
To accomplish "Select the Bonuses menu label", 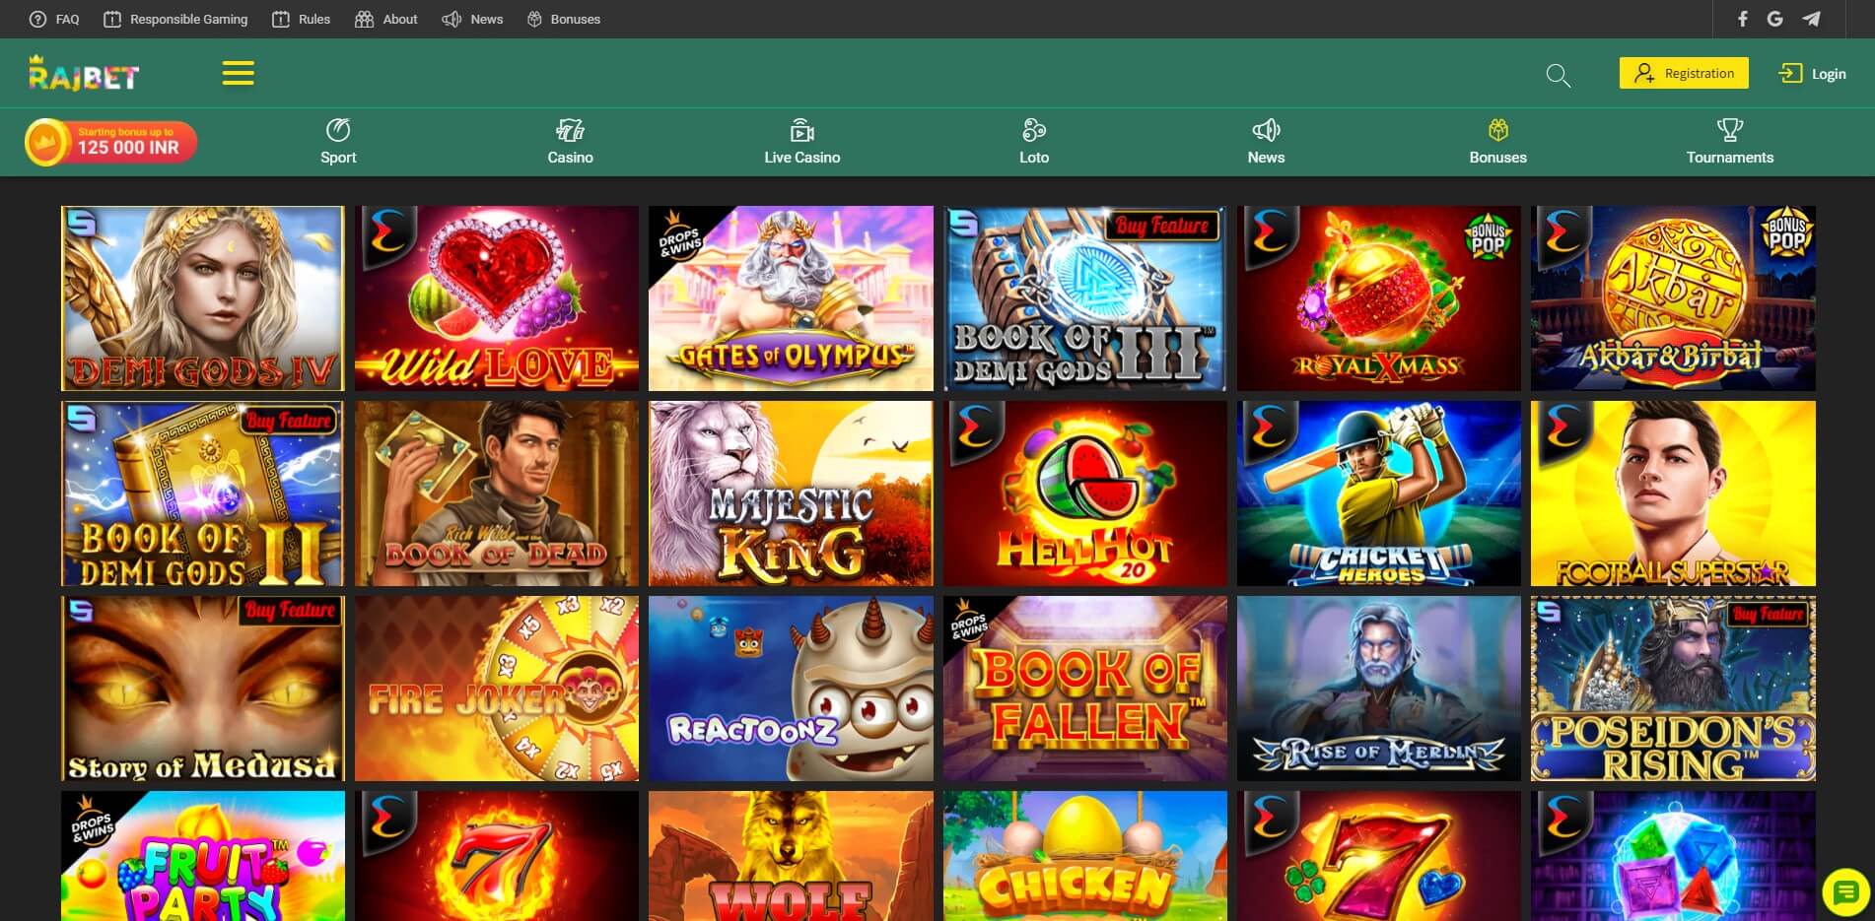I will coord(1498,158).
